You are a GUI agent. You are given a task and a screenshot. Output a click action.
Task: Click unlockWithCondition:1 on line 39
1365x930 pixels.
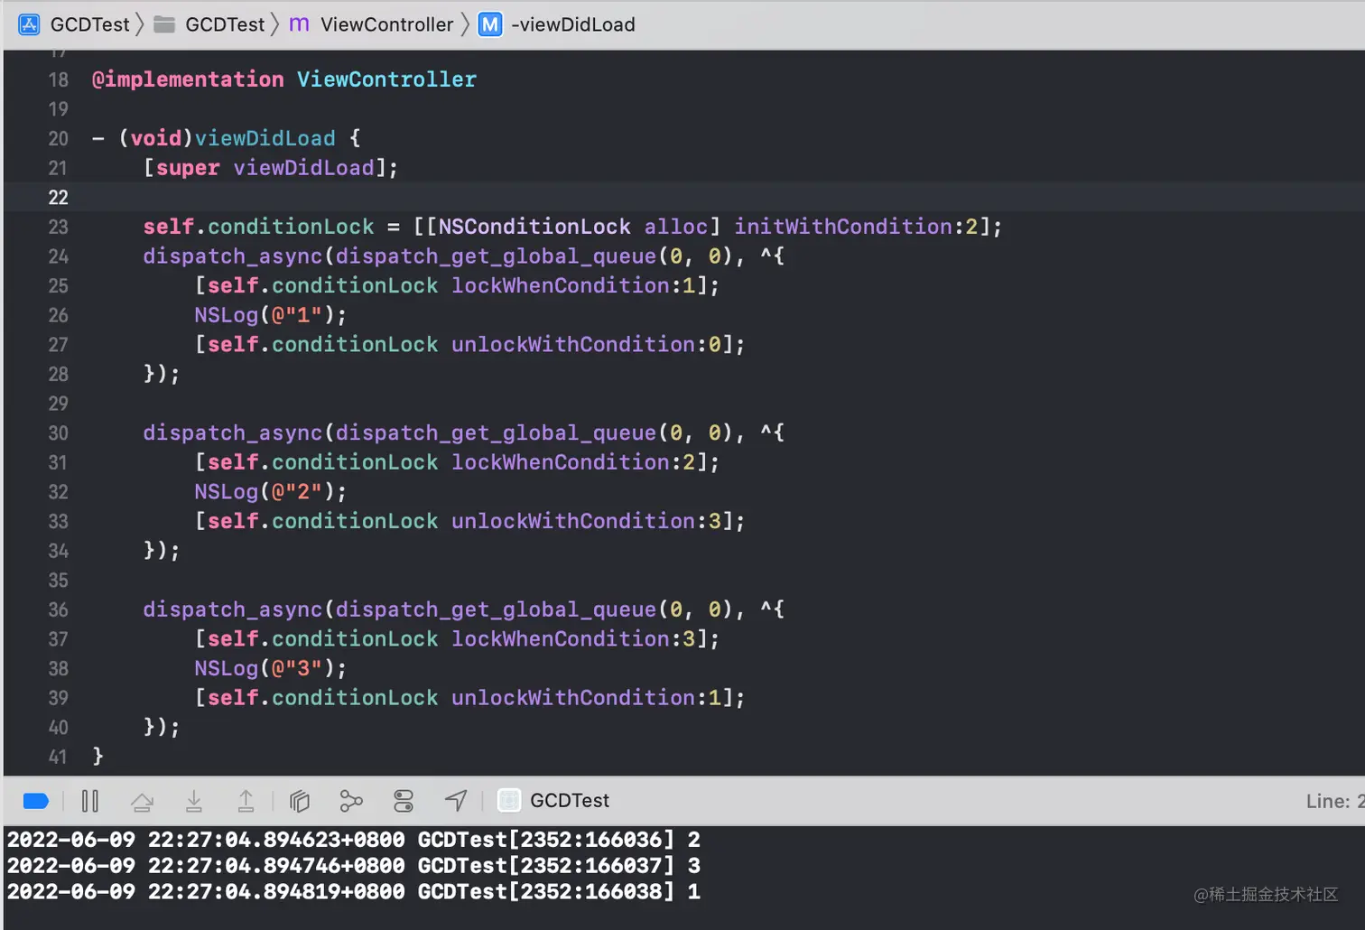(x=586, y=698)
